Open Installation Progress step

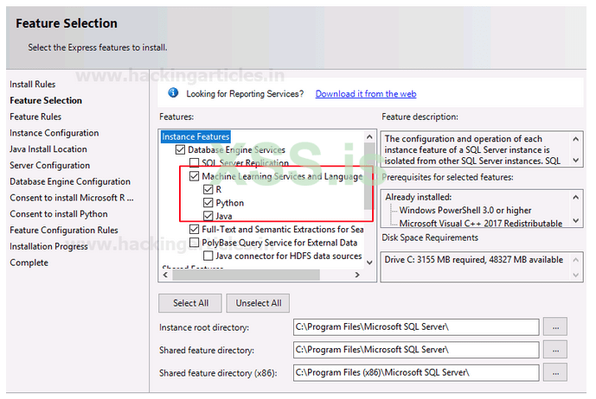48,247
